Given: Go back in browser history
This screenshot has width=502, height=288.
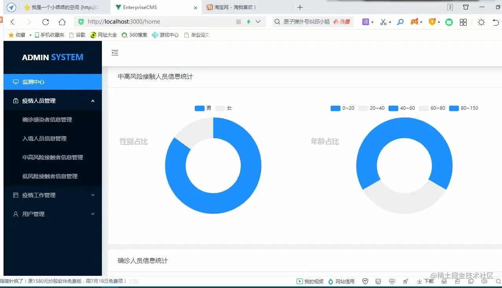Looking at the screenshot, I should tap(12, 22).
